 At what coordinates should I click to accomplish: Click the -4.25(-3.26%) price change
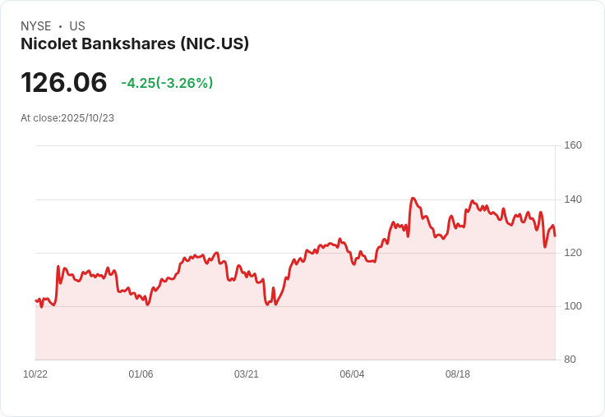coord(167,83)
